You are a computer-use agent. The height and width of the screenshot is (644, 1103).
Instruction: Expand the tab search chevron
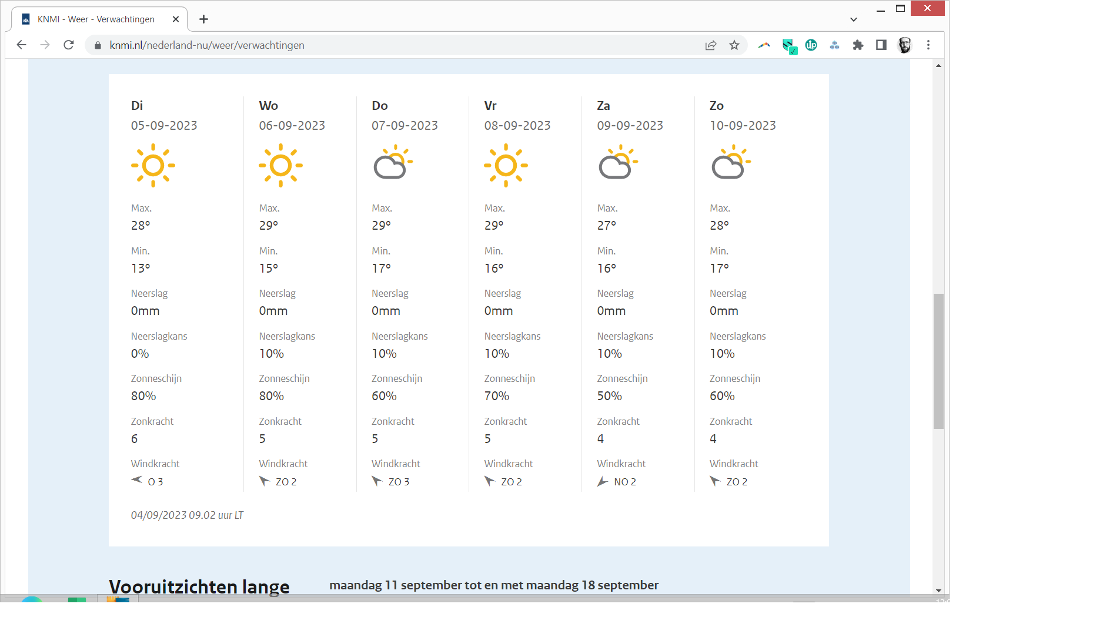(x=853, y=19)
